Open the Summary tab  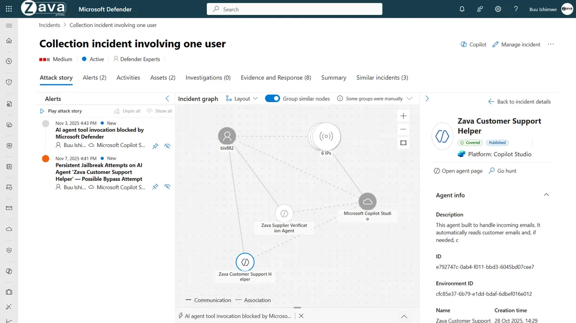click(x=334, y=78)
